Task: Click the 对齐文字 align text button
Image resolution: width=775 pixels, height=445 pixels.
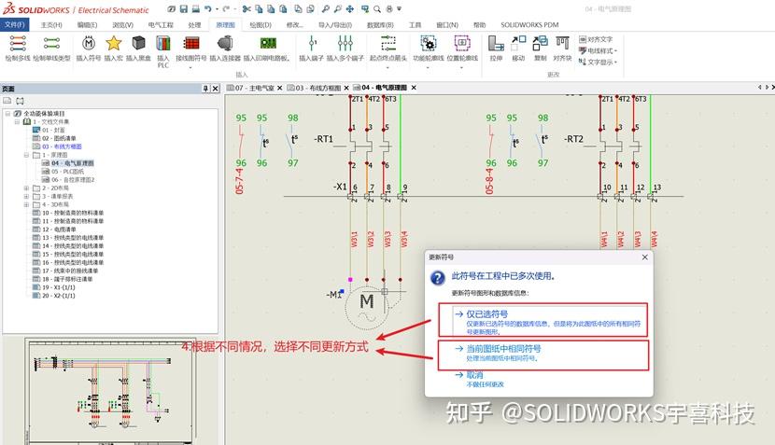Action: point(596,39)
